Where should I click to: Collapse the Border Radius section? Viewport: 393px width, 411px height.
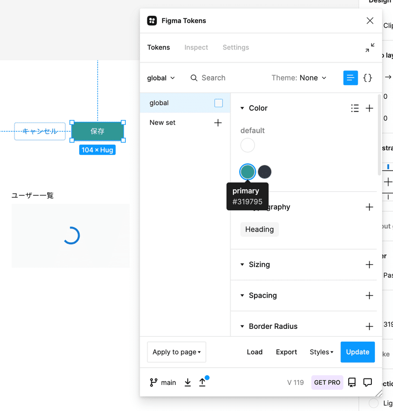pyautogui.click(x=242, y=326)
